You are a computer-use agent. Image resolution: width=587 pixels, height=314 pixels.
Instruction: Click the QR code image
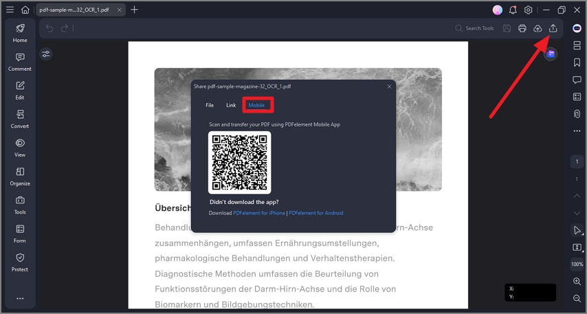[x=240, y=162]
